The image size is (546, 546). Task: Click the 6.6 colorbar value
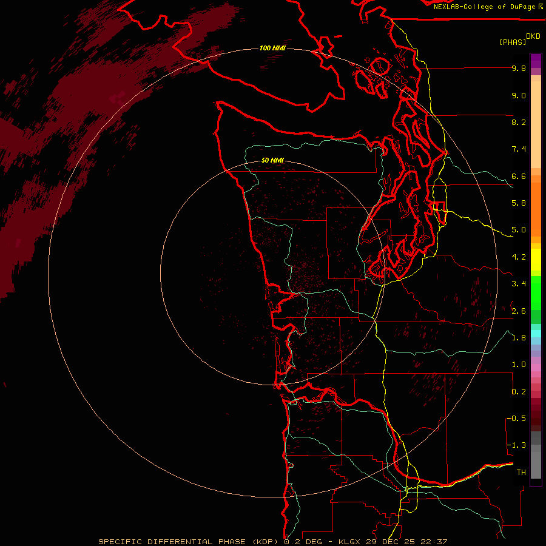coord(519,176)
